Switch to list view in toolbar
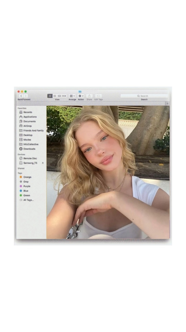186x332 pixels. point(55,96)
